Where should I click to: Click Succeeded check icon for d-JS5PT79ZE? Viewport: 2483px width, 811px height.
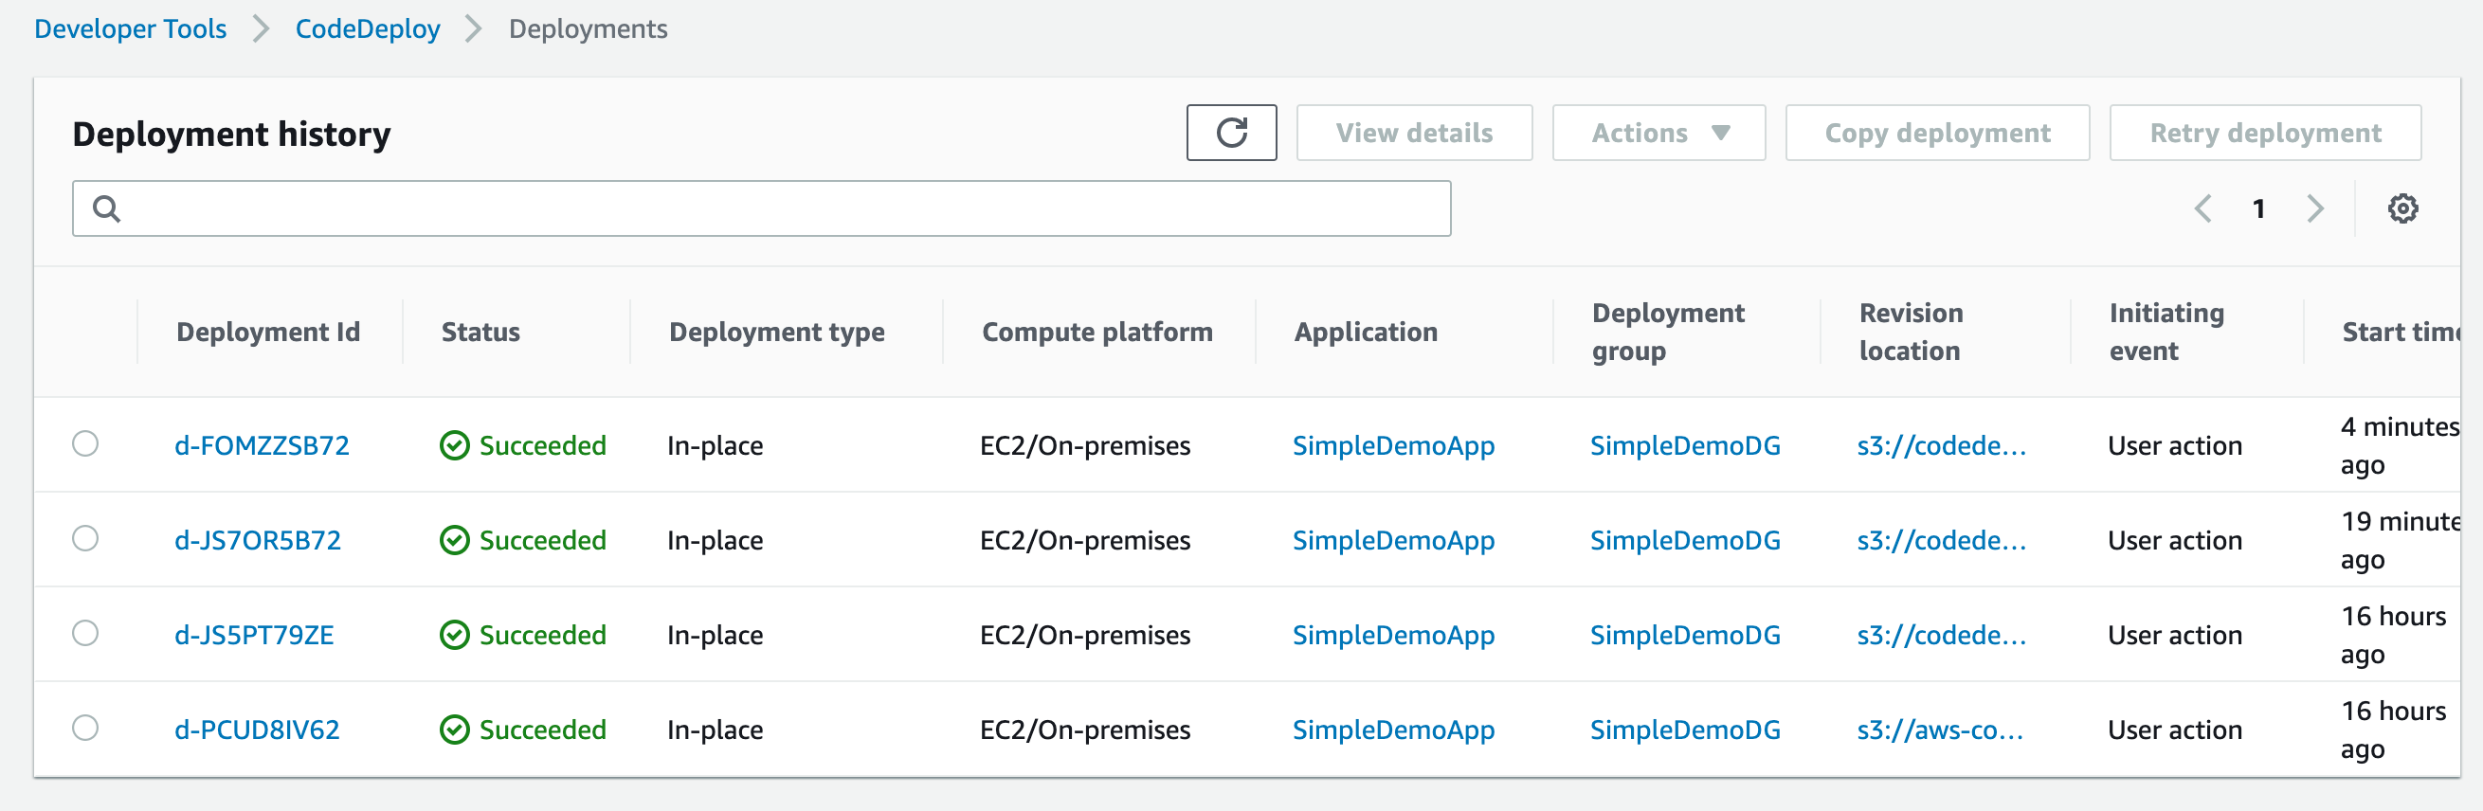pos(454,635)
